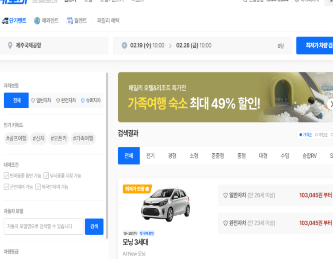
Task: Select the 대형 vehicle category tab
Action: click(x=263, y=156)
